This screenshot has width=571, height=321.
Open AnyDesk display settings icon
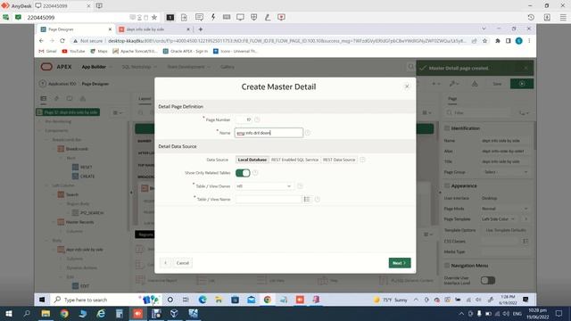(240, 17)
